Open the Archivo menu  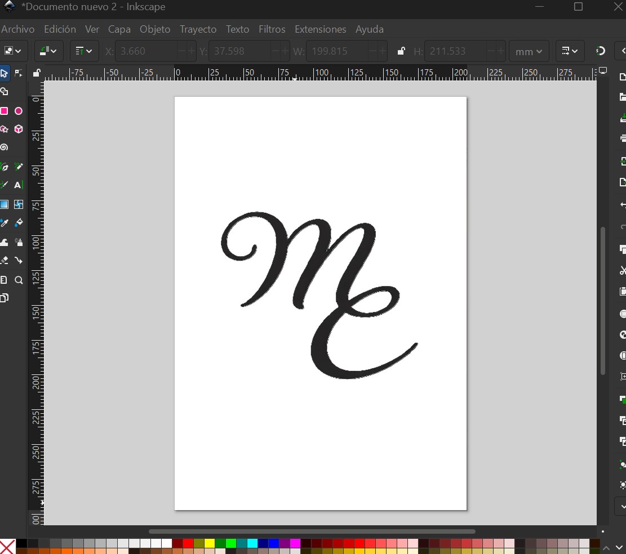[17, 29]
